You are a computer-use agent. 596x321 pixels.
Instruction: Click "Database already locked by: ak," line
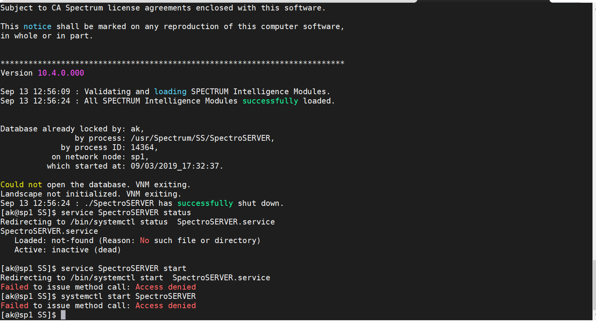(72, 129)
